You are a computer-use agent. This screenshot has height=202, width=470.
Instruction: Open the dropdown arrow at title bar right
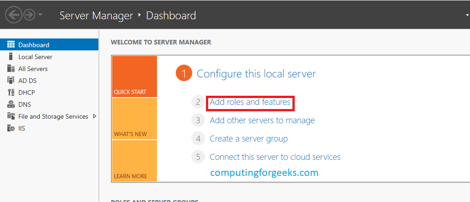click(467, 15)
